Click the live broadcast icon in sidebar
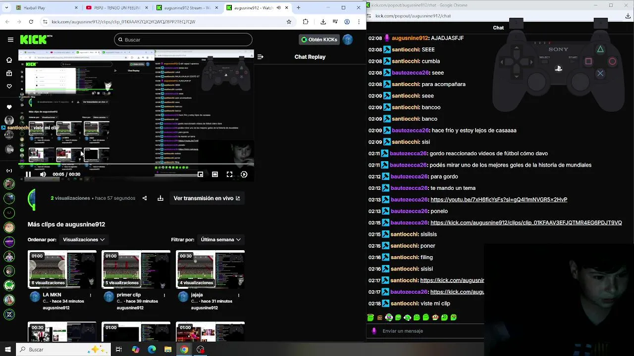Screen dimensions: 634x356 coord(9,171)
